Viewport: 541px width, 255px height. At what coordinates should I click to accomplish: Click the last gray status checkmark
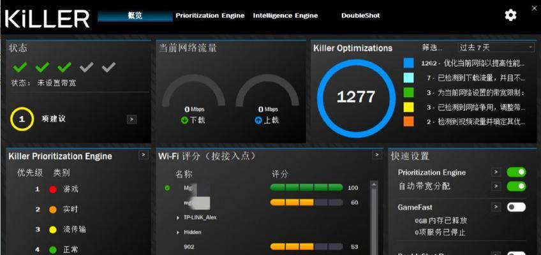(108, 67)
